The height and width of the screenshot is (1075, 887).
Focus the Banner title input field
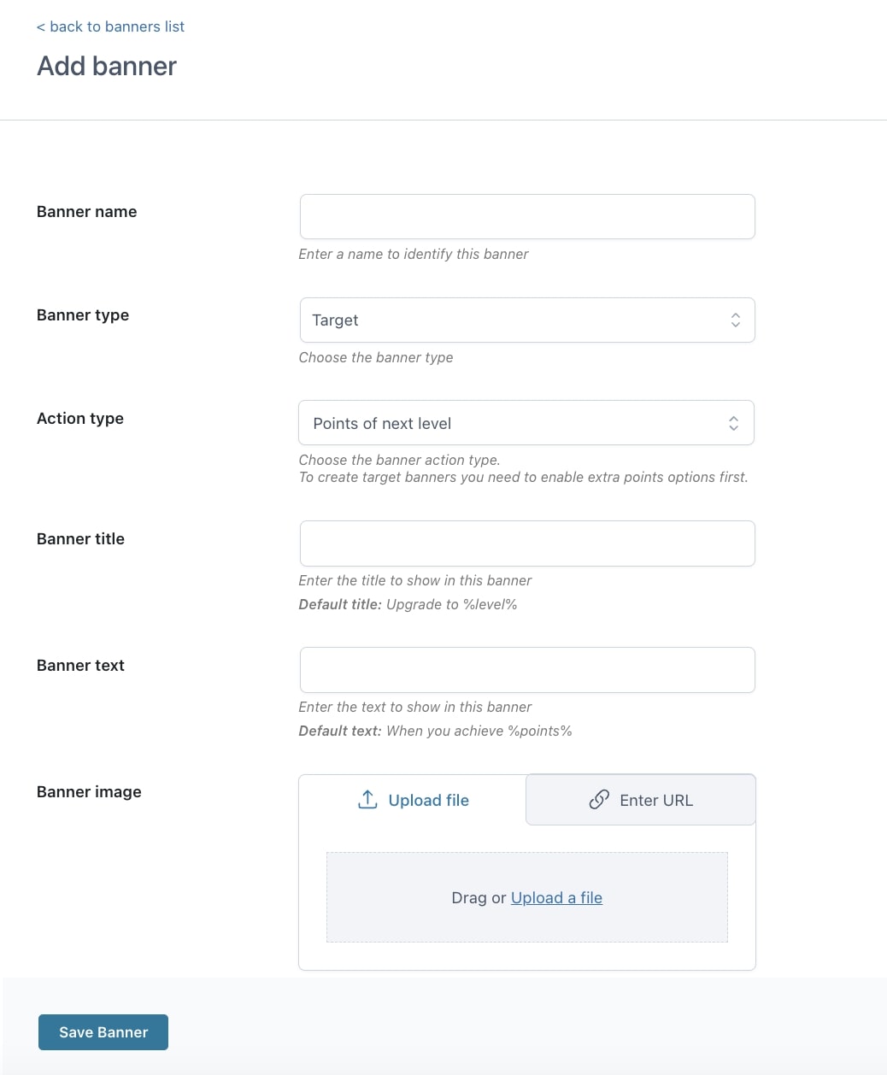coord(527,543)
